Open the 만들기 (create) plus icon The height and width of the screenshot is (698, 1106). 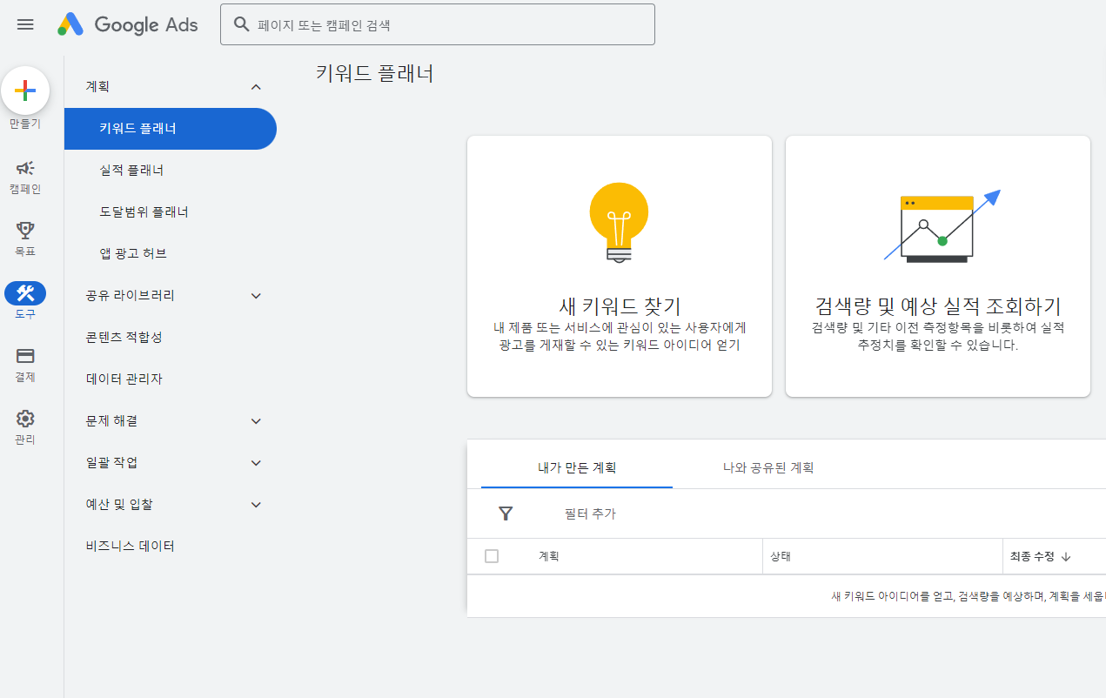click(x=25, y=90)
